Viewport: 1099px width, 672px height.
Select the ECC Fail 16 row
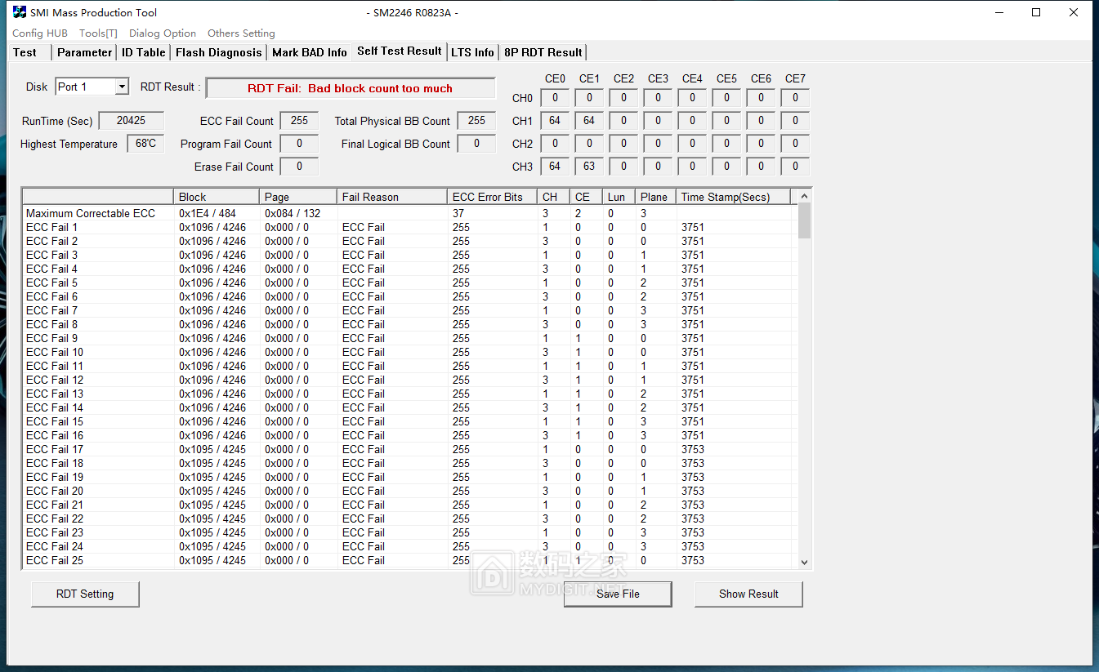[x=409, y=435]
